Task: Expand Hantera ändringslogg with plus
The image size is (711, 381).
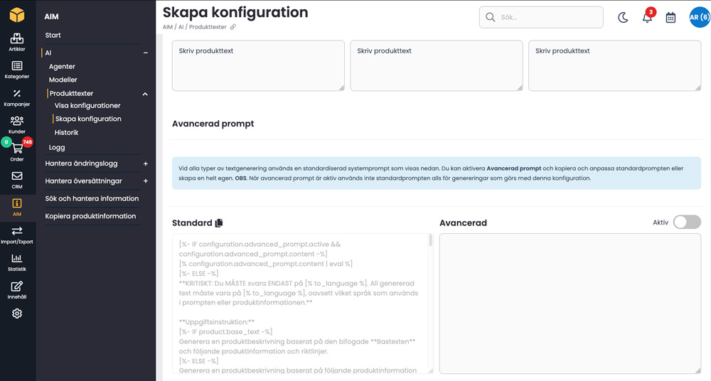Action: coord(146,163)
